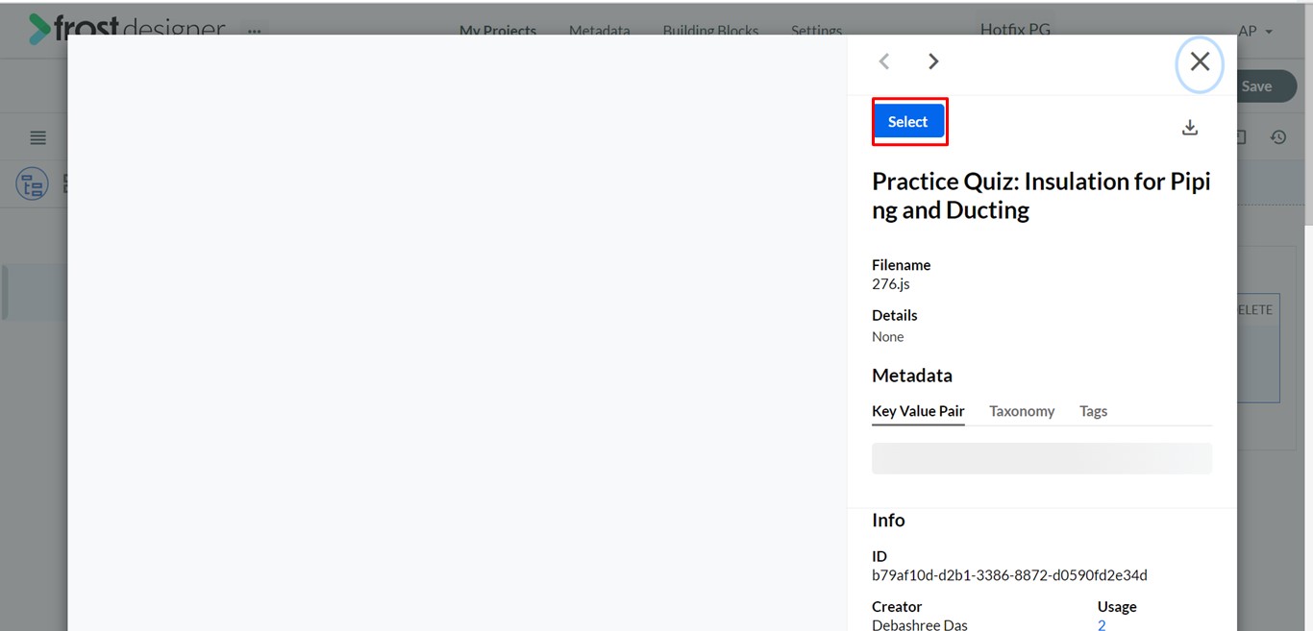Open Settings in the top navigation

point(816,30)
